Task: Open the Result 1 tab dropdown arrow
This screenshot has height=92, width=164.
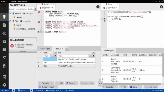Action: (x=67, y=49)
